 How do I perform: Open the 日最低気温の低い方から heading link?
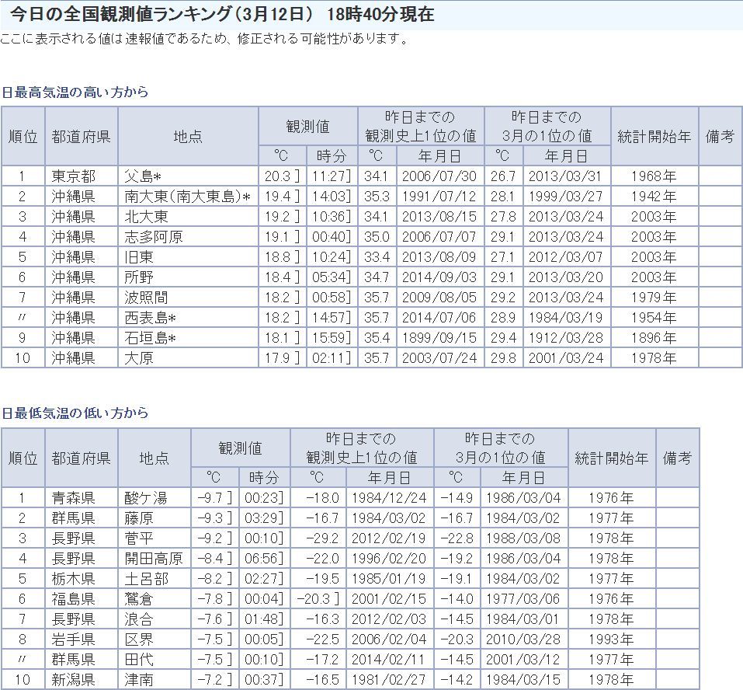75,413
